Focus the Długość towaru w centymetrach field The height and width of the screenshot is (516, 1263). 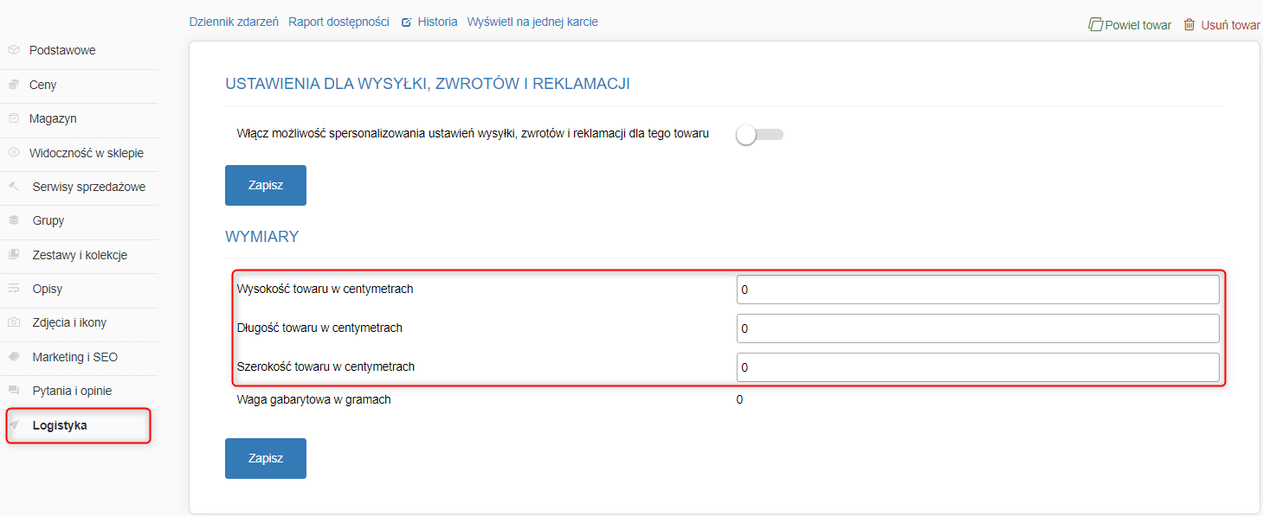click(x=978, y=328)
